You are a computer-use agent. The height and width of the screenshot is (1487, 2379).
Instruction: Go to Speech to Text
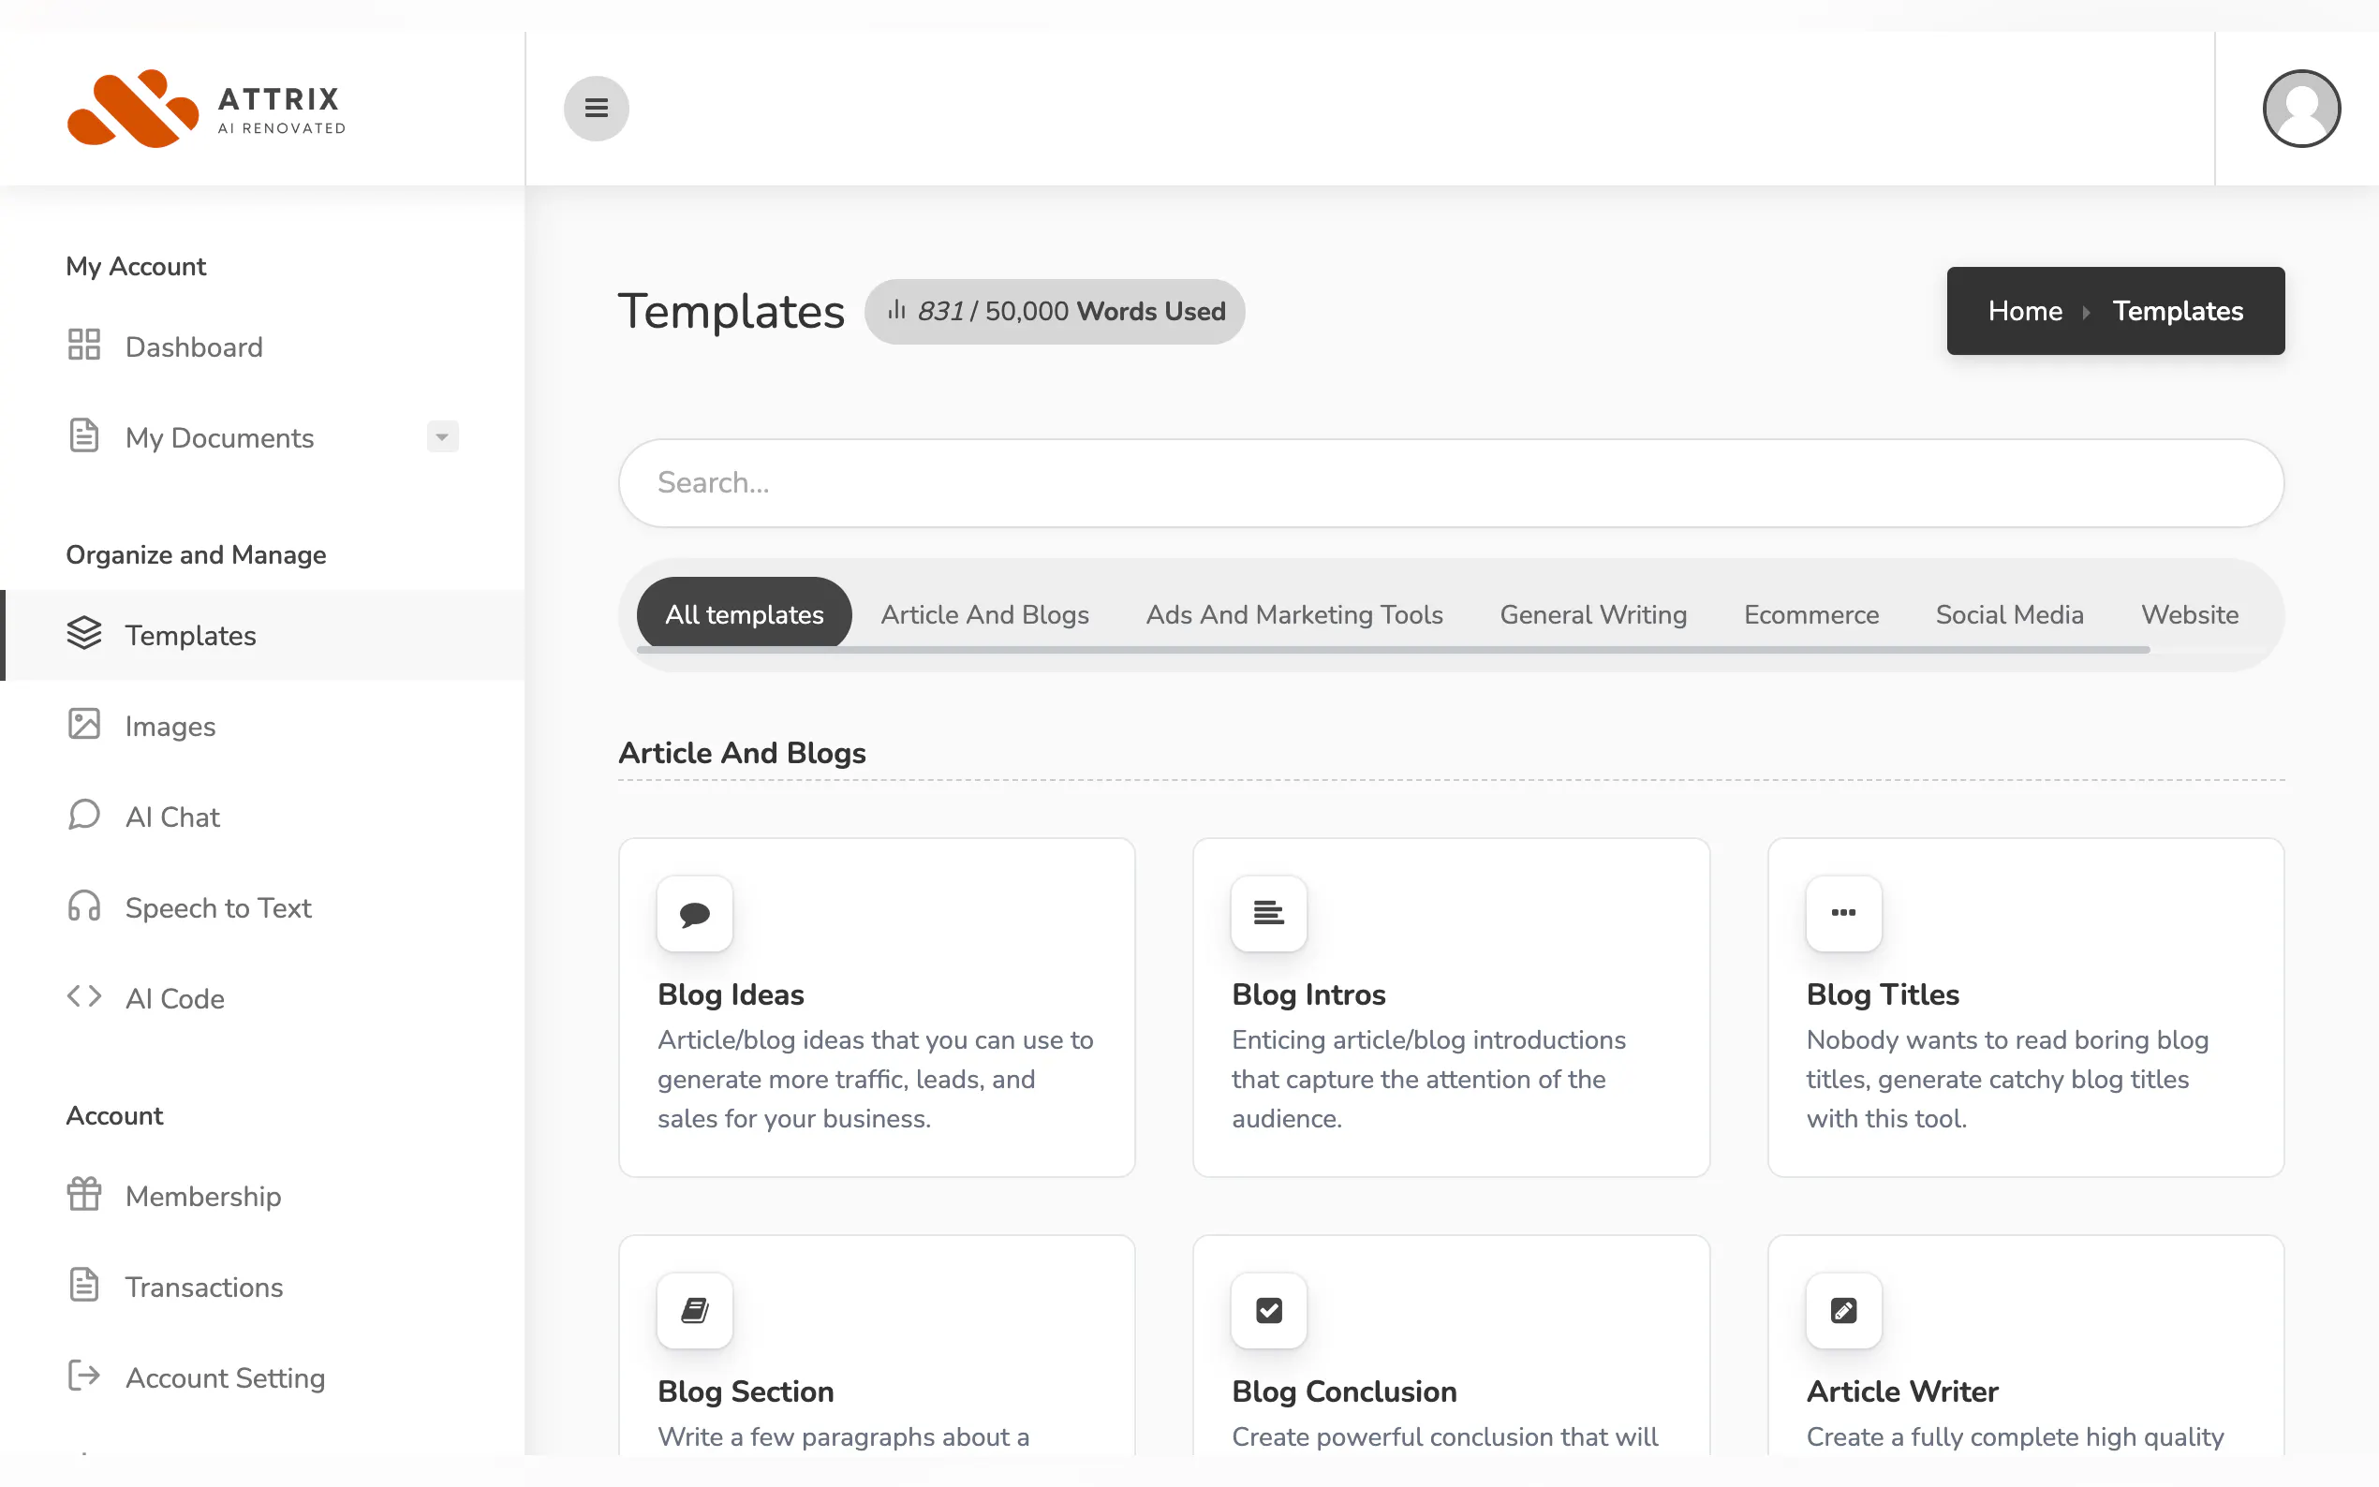[217, 907]
